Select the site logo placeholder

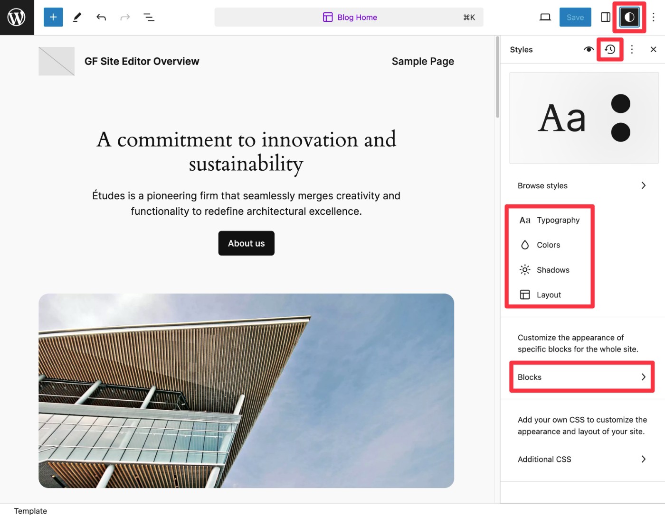coord(57,61)
